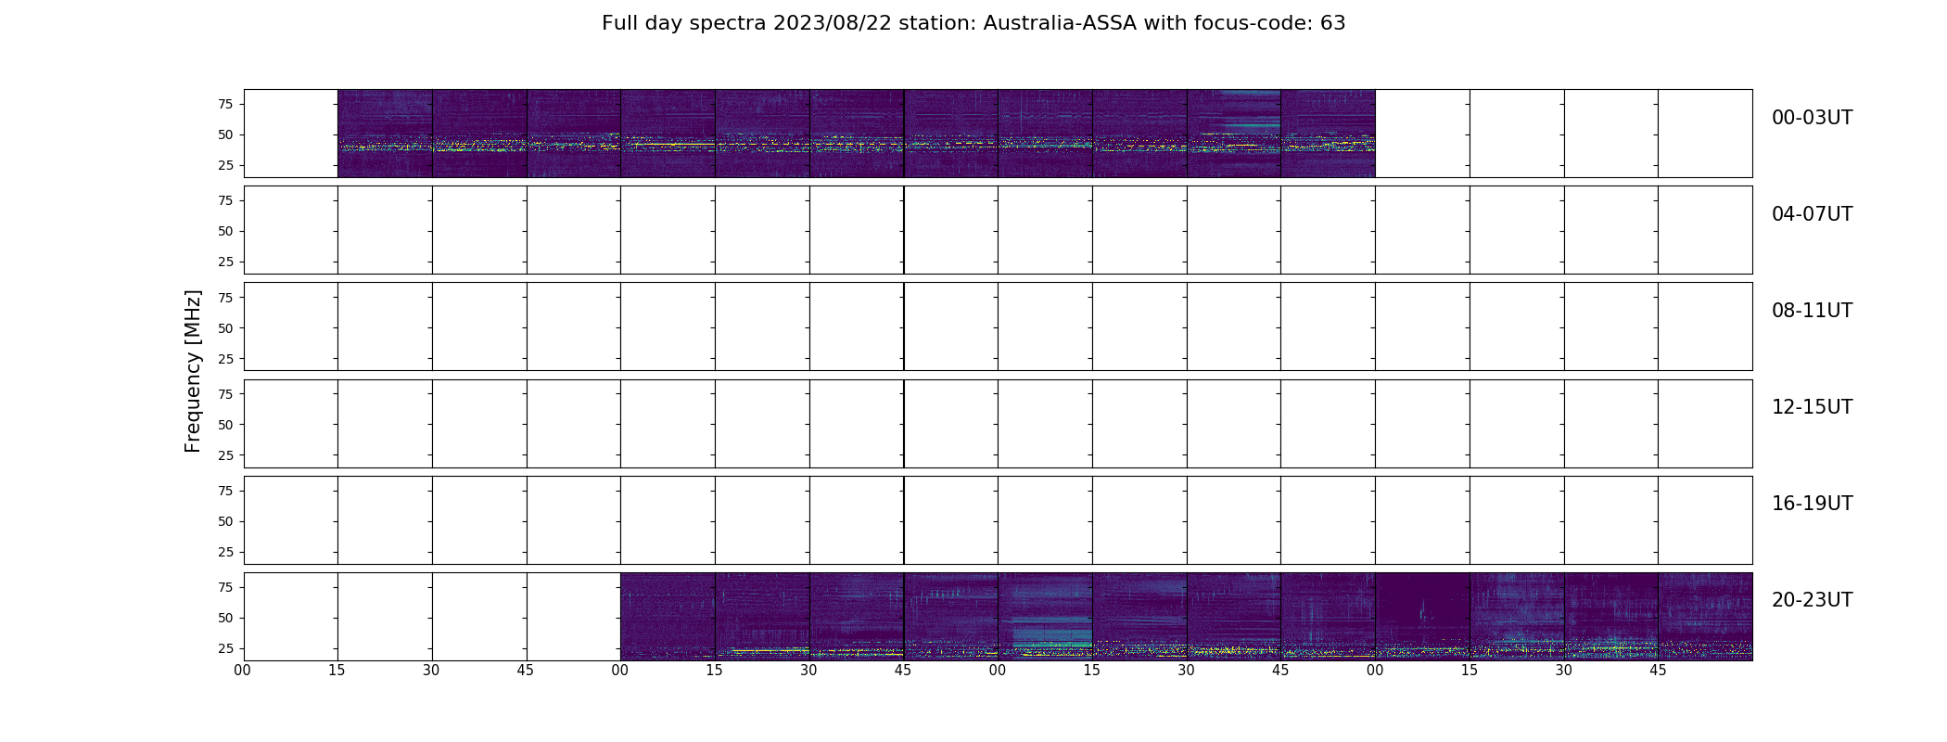Click the '16-19UT' row label
The height and width of the screenshot is (742, 1947).
pos(1812,504)
